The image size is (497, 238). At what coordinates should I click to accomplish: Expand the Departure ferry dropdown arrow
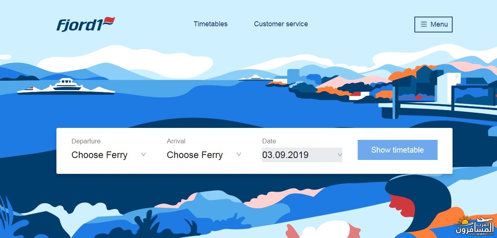click(x=144, y=155)
